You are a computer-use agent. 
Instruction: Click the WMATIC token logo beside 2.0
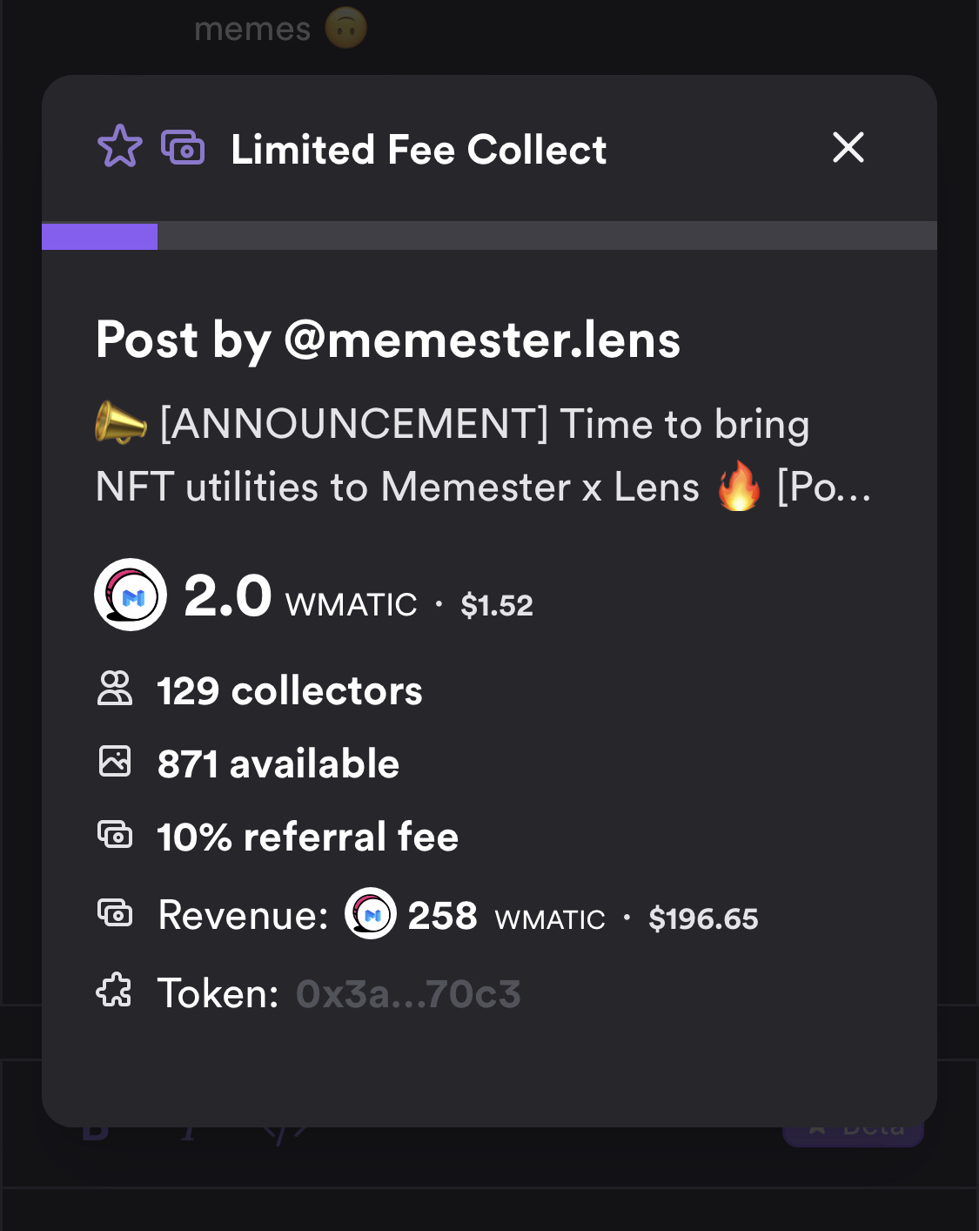pyautogui.click(x=131, y=595)
